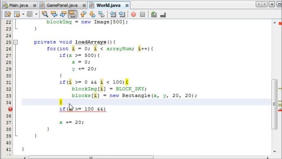Click the Find Selection magnifier icon
The width and height of the screenshot is (282, 159).
point(45,14)
